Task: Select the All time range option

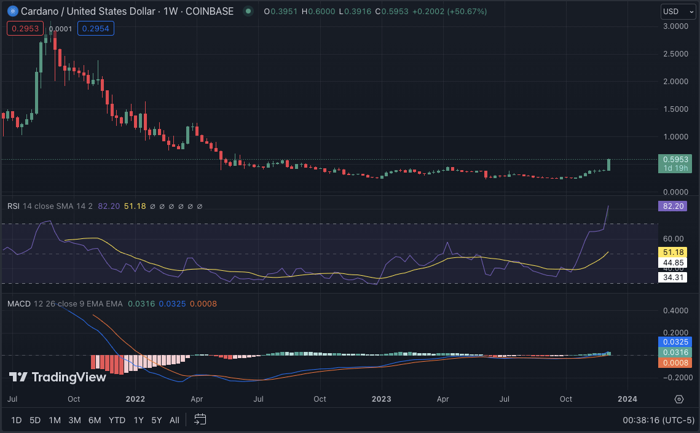Action: pyautogui.click(x=175, y=420)
